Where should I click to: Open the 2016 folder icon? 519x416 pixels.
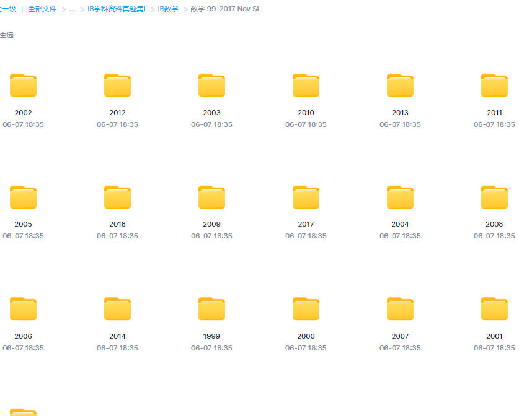117,197
